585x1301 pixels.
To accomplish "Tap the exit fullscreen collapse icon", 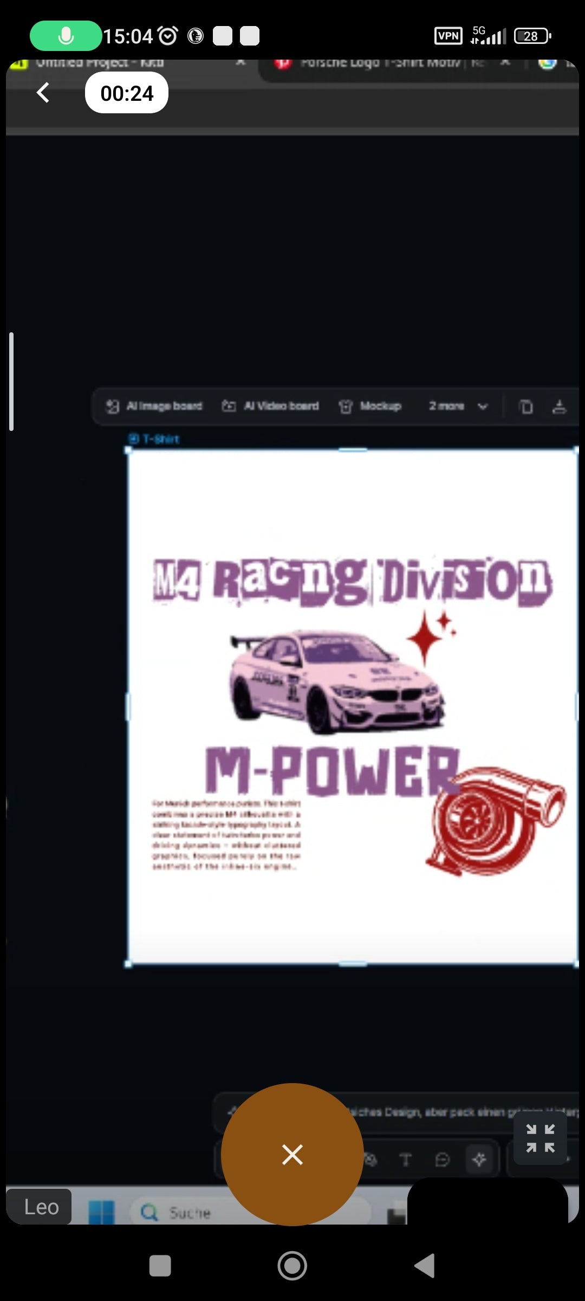I will click(x=540, y=1138).
